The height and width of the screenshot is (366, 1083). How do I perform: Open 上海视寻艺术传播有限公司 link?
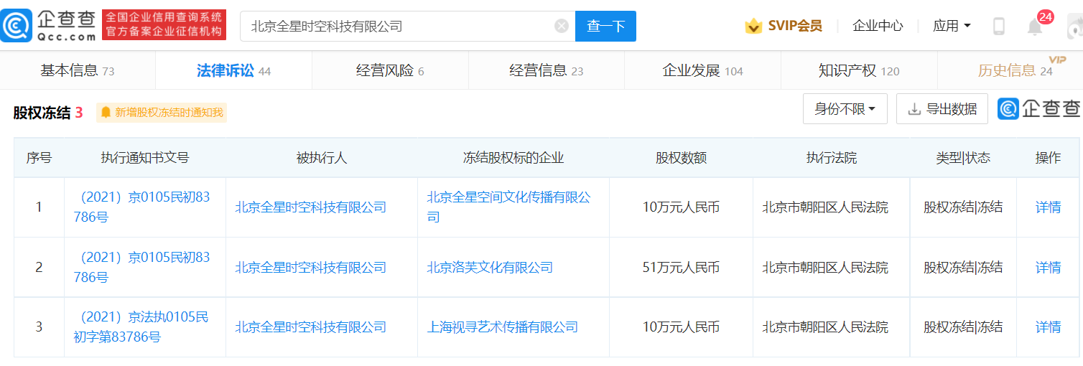[x=503, y=327]
